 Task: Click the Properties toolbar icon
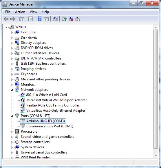30,19
